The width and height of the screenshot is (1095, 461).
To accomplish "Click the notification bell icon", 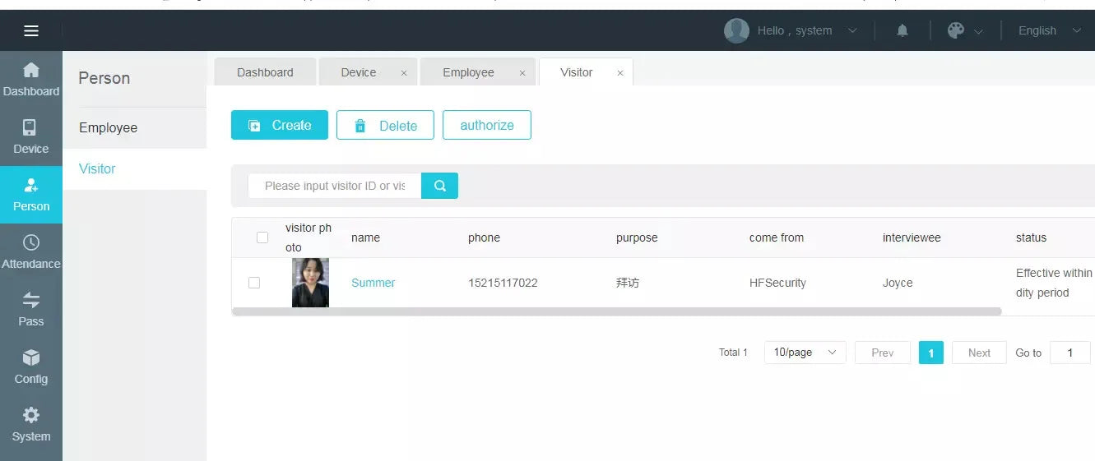I will click(902, 31).
